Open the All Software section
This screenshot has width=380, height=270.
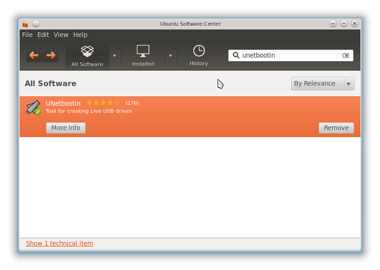87,56
